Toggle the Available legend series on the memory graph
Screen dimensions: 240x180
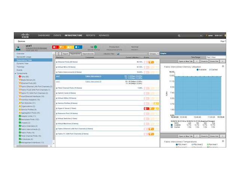(198, 69)
